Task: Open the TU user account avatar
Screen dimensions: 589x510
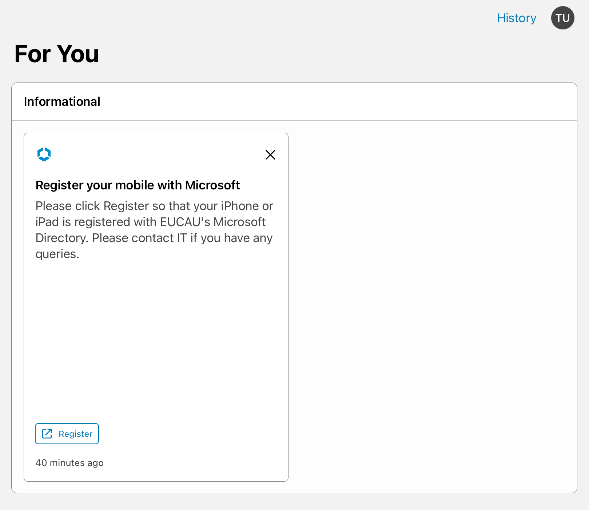Action: 562,18
